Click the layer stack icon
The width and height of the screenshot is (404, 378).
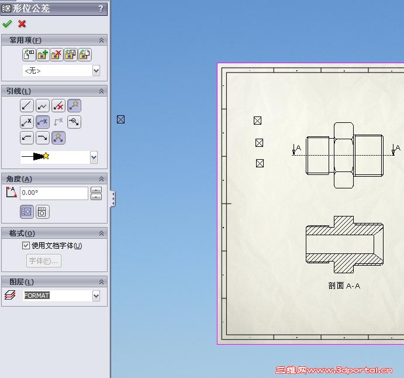[11, 295]
